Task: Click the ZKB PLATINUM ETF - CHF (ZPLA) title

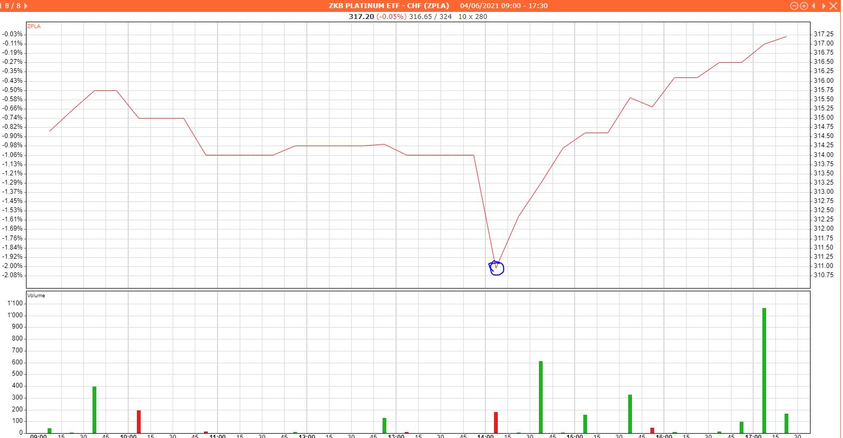Action: coord(389,6)
